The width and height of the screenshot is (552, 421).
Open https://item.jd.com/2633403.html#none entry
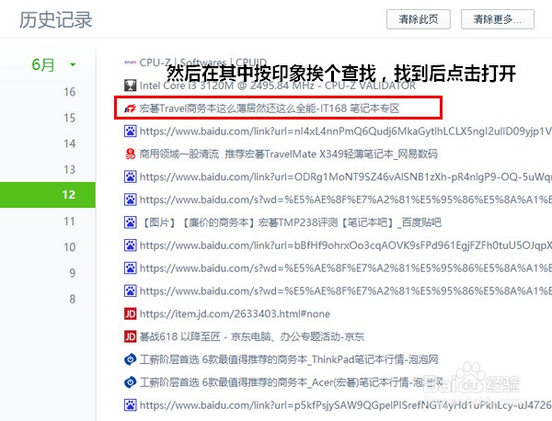coord(235,313)
